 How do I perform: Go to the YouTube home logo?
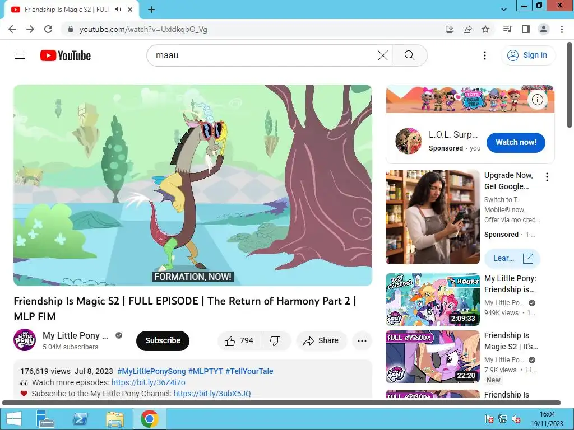(66, 55)
